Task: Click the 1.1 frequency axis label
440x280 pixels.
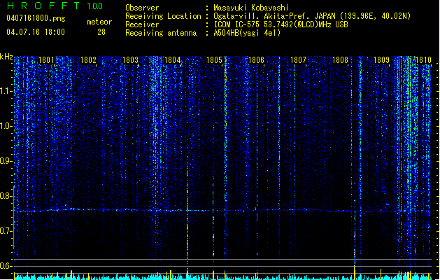Action: [x=6, y=91]
